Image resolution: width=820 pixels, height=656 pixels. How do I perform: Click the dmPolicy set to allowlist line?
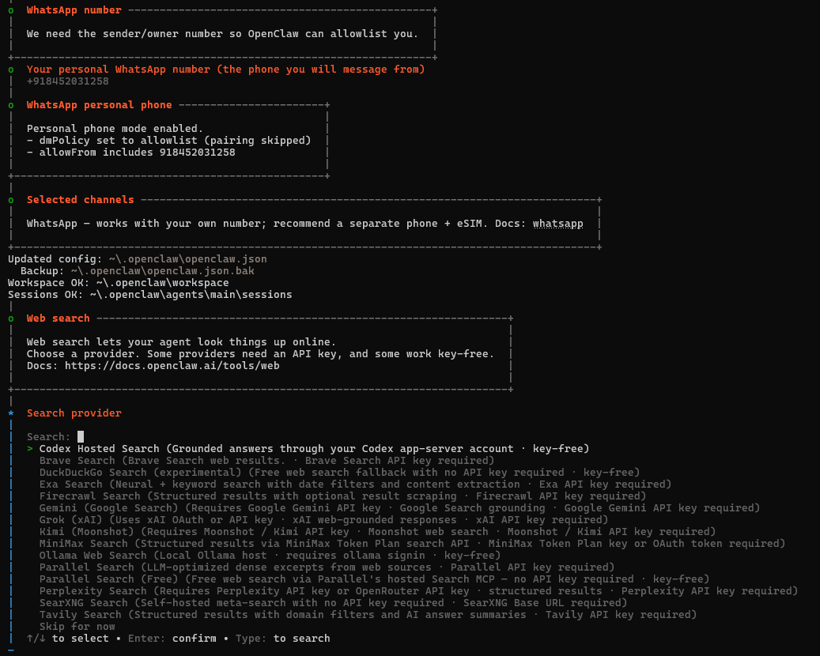click(169, 141)
